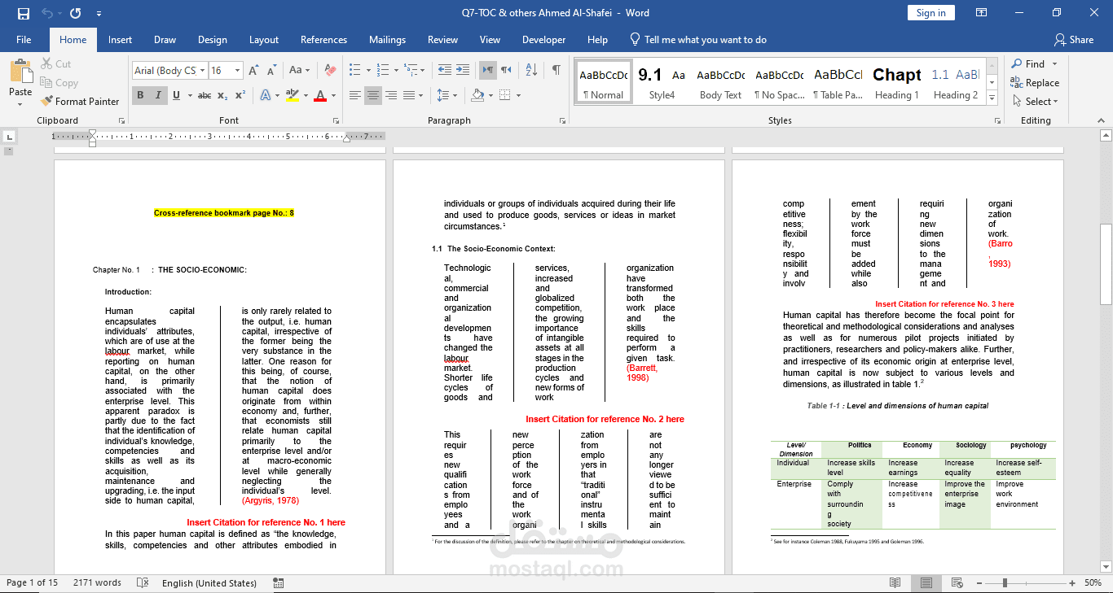Switch to the Design tab
The width and height of the screenshot is (1113, 593).
pyautogui.click(x=213, y=39)
